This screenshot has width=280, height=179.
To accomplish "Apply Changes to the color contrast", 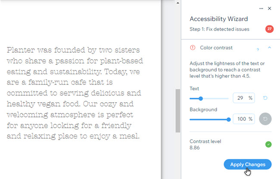I will tap(248, 164).
